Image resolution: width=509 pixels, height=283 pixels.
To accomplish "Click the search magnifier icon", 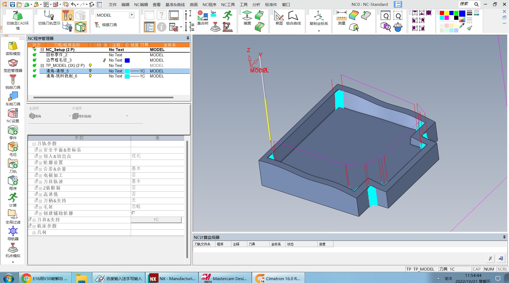I will coord(476,4).
